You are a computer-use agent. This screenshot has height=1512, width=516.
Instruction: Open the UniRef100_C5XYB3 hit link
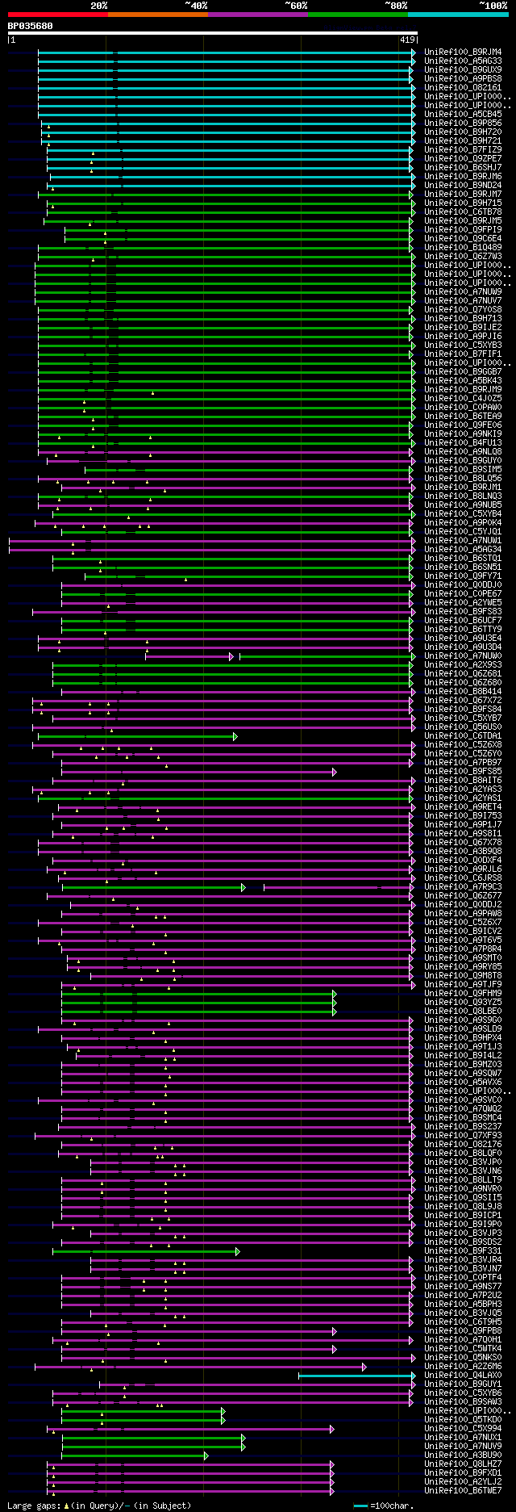click(463, 346)
